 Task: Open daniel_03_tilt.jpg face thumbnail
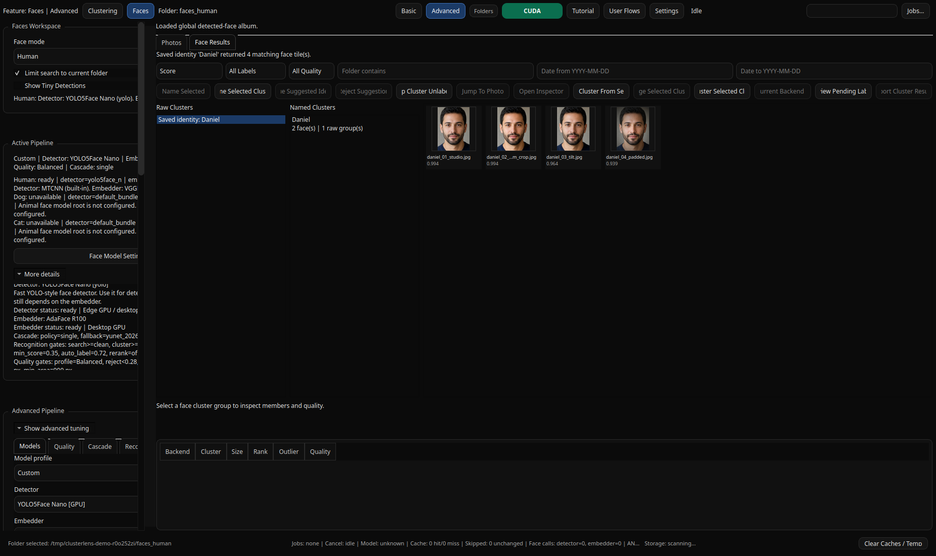pyautogui.click(x=573, y=136)
